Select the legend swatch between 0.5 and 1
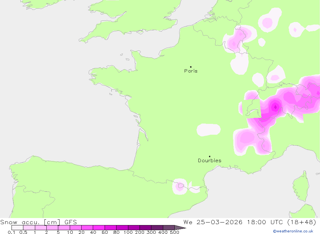This screenshot has width=320, height=234. point(29,228)
